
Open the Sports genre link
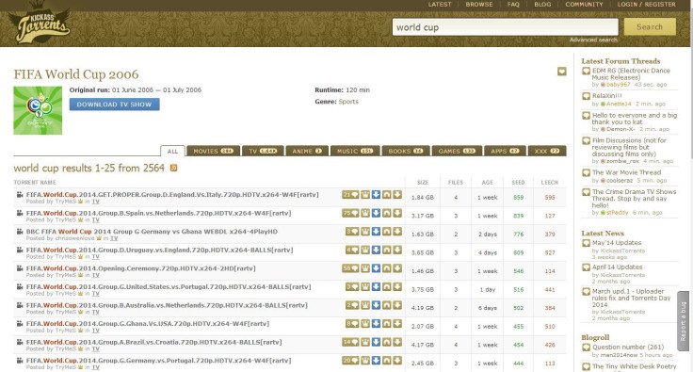click(x=348, y=102)
